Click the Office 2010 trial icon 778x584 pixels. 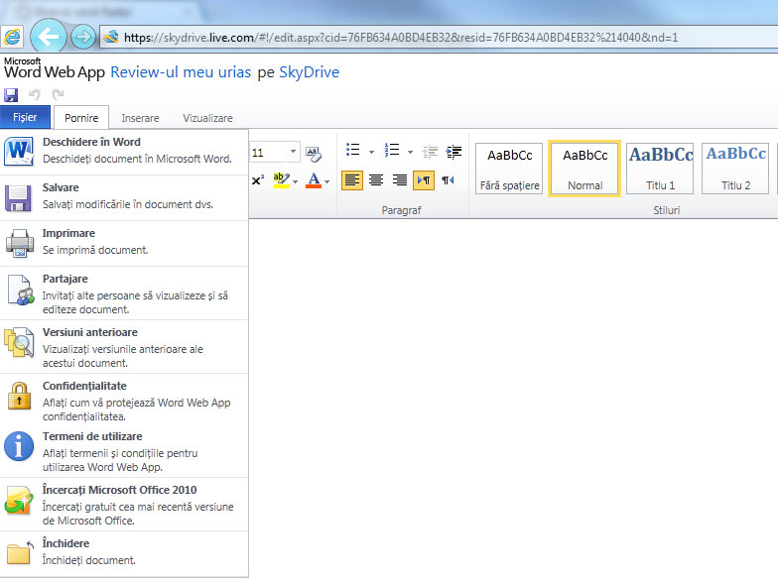pyautogui.click(x=19, y=500)
